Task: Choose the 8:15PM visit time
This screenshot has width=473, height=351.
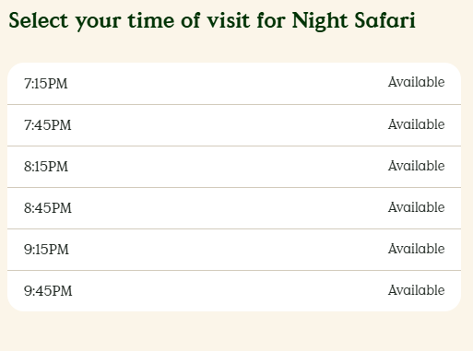Action: point(234,167)
